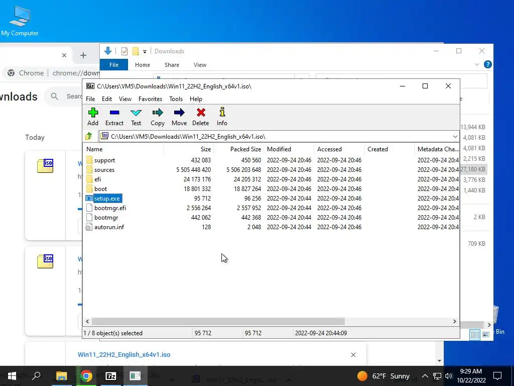514x386 pixels.
Task: Open the Favorites menu
Action: [x=150, y=99]
